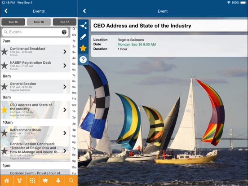Open CEO Address row via its chevron
The height and width of the screenshot is (186, 248).
pos(65,110)
